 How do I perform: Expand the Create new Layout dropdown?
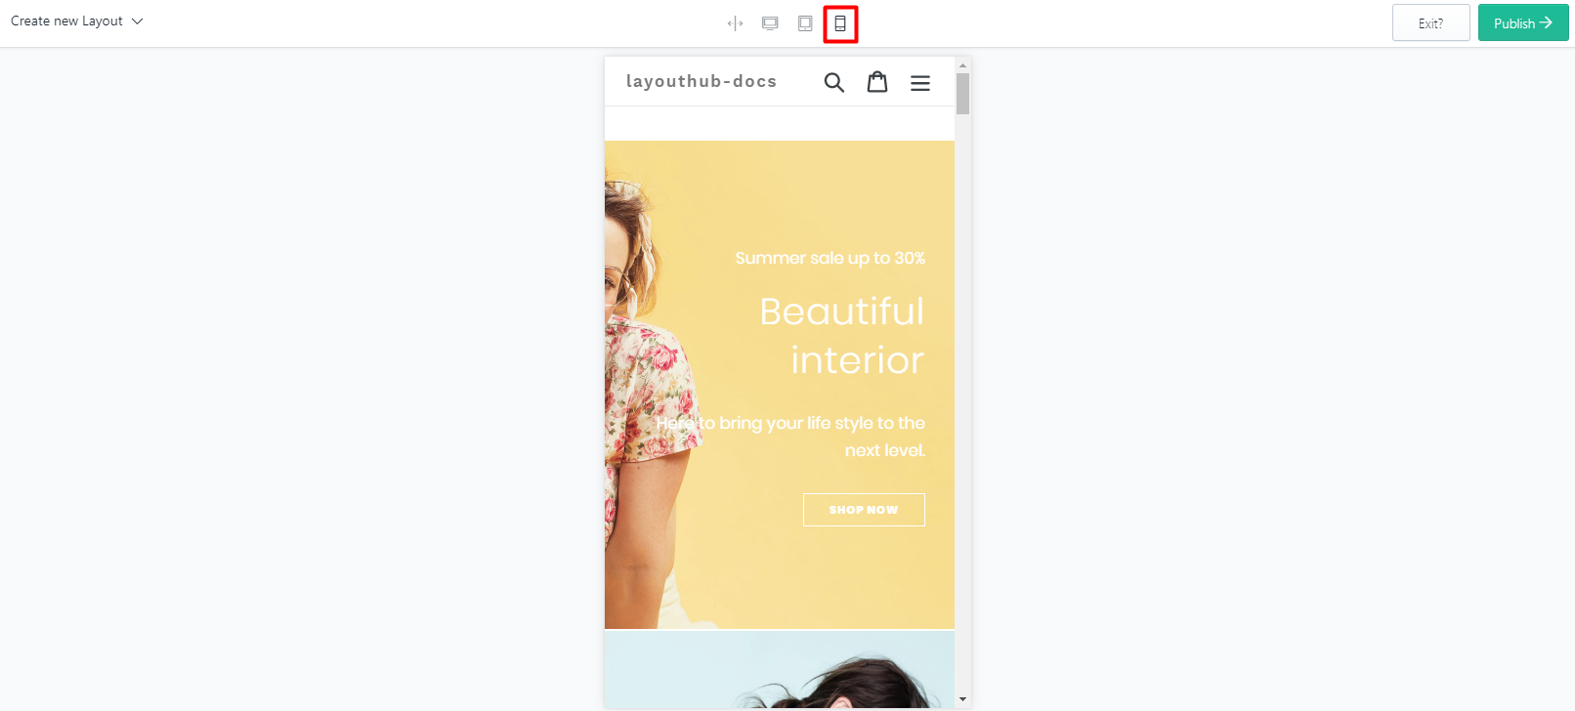pyautogui.click(x=77, y=21)
